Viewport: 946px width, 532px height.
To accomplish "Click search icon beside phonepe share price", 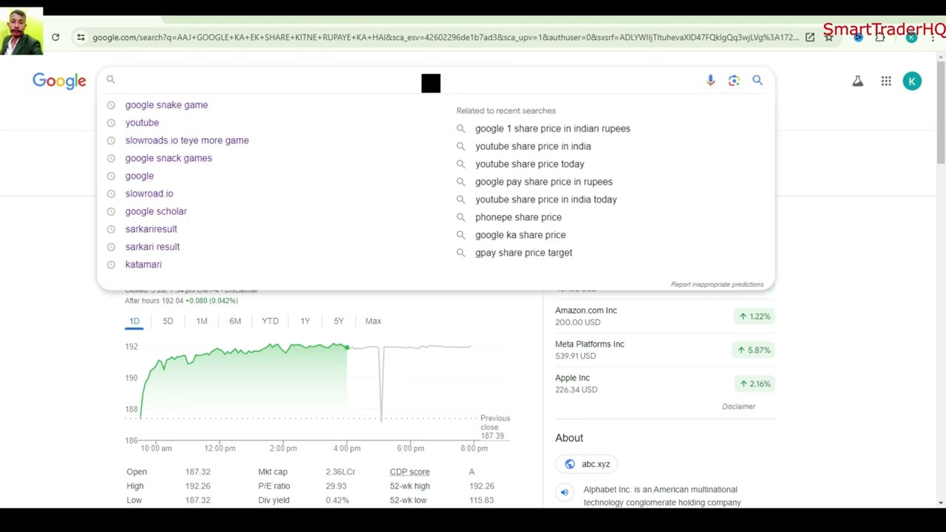I will (x=460, y=217).
